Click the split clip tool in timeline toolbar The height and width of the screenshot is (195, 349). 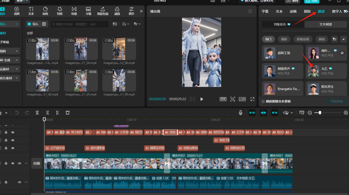coord(37,113)
